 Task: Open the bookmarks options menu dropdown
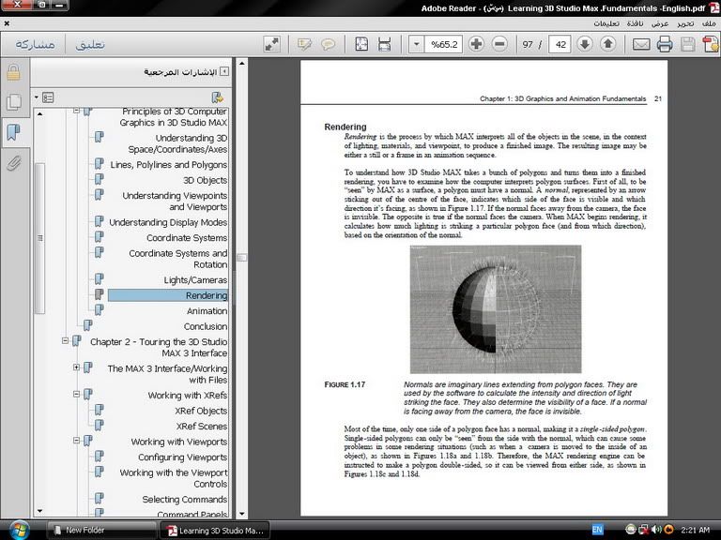point(44,97)
